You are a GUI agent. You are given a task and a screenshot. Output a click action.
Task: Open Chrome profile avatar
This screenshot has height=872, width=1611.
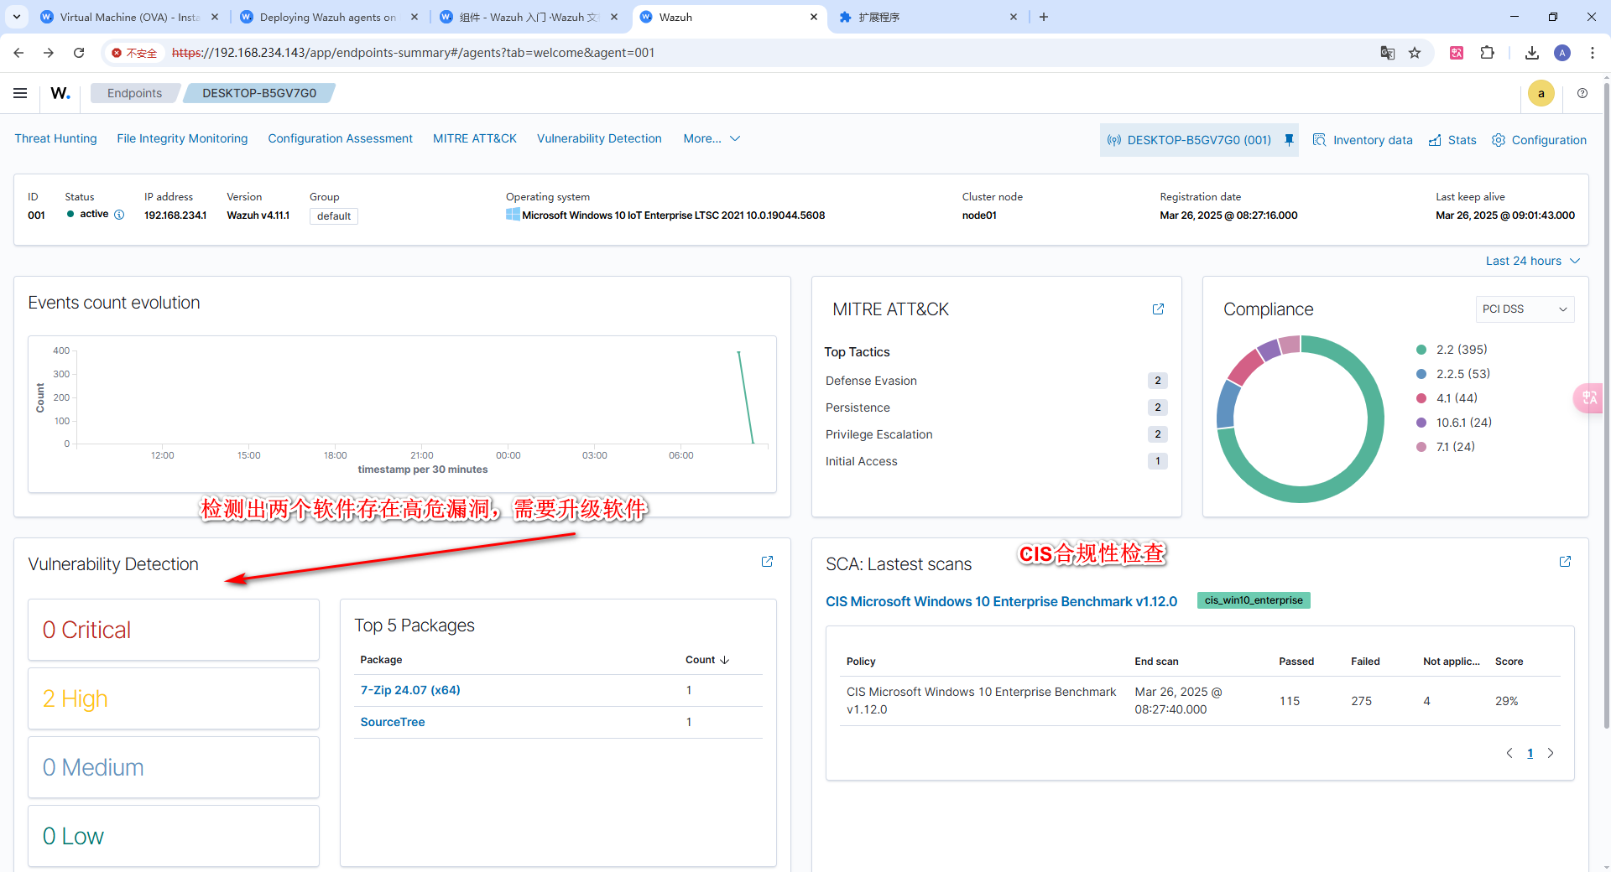click(x=1562, y=53)
